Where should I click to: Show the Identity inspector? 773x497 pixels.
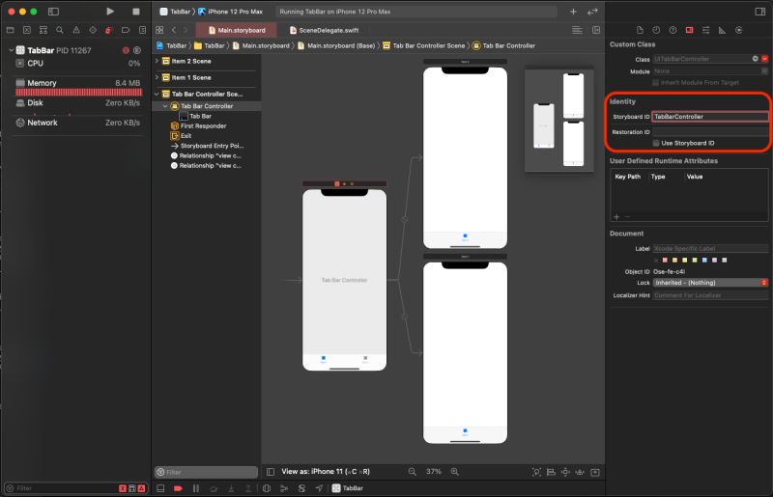pyautogui.click(x=689, y=30)
